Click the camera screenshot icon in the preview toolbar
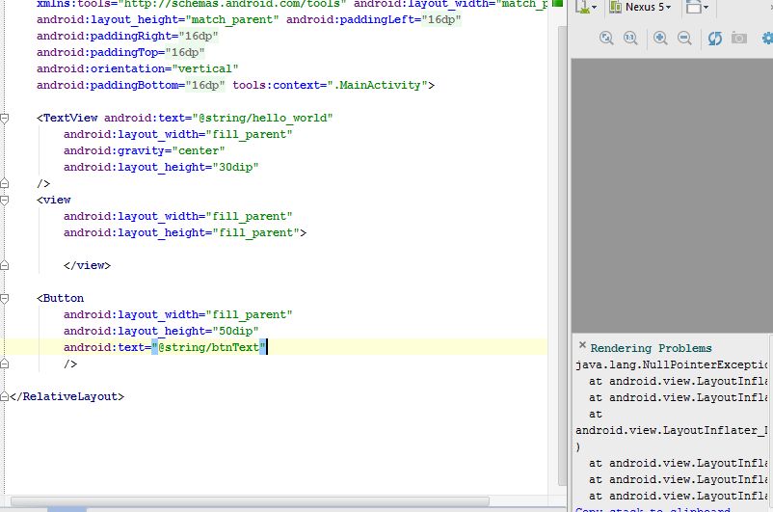773x512 pixels. (x=738, y=39)
